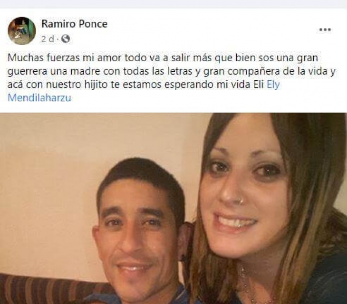The image size is (347, 304).
Task: Click the globe public-audience icon
Action: click(x=66, y=39)
